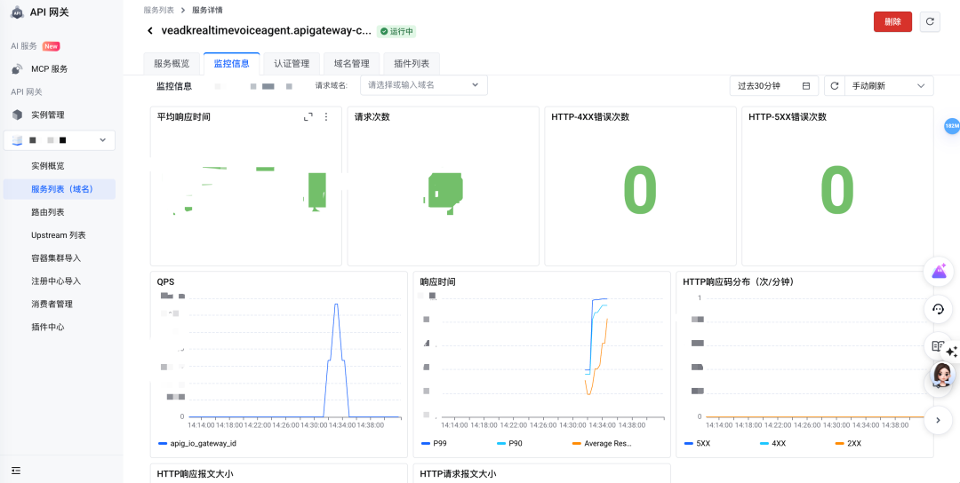This screenshot has height=483, width=960.
Task: Toggle the P99 legend series
Action: (436, 443)
